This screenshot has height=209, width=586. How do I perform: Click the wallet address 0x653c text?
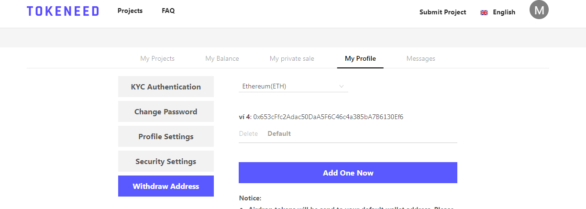pos(328,117)
